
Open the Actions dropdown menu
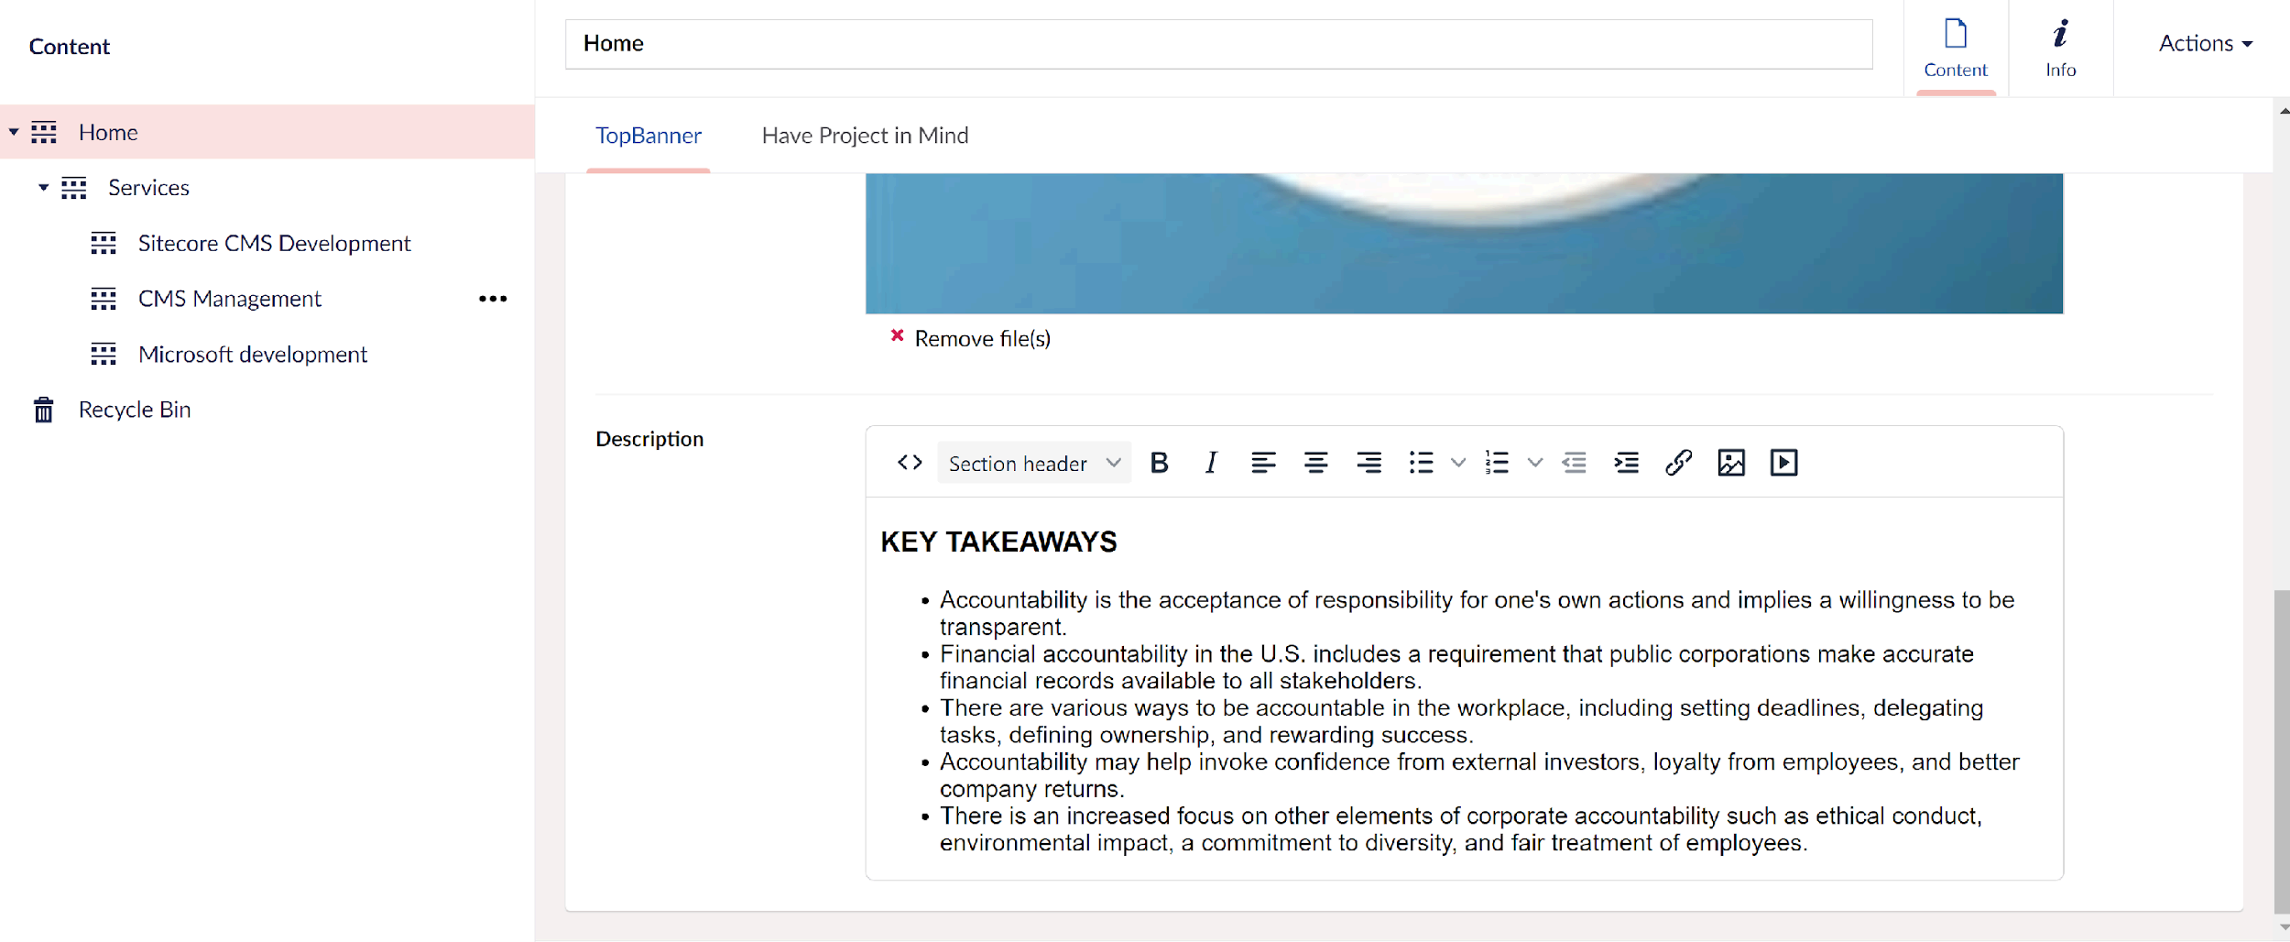pyautogui.click(x=2205, y=43)
